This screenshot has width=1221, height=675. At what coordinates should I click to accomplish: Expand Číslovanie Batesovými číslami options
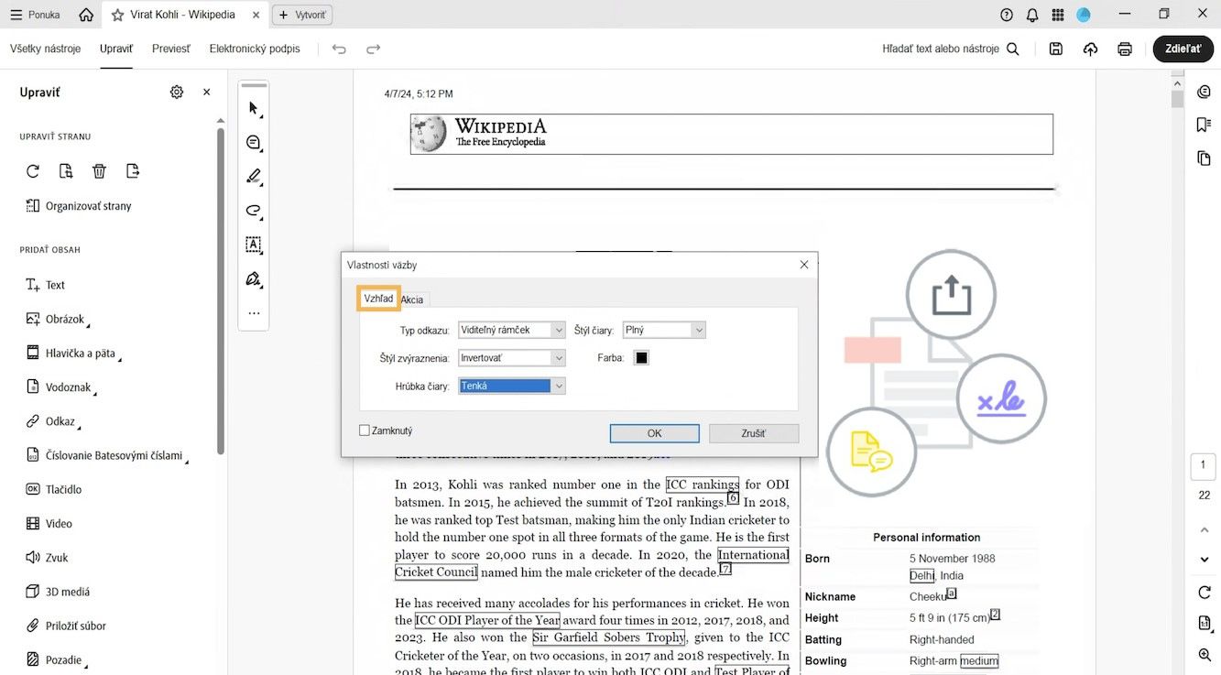click(106, 455)
